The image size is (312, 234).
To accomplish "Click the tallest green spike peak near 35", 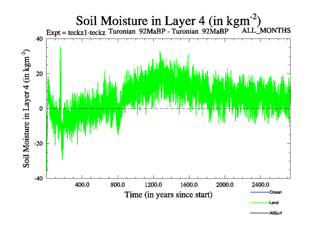I will click(x=60, y=48).
